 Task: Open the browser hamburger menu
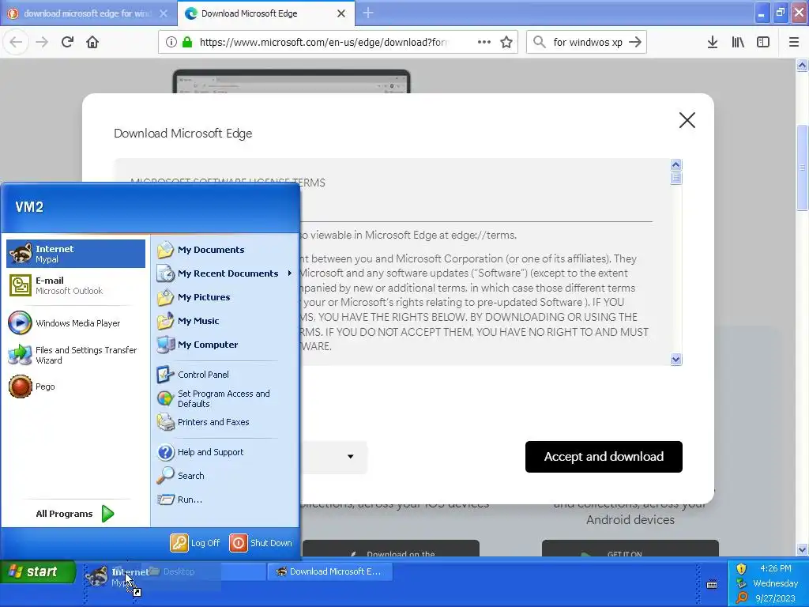[794, 43]
